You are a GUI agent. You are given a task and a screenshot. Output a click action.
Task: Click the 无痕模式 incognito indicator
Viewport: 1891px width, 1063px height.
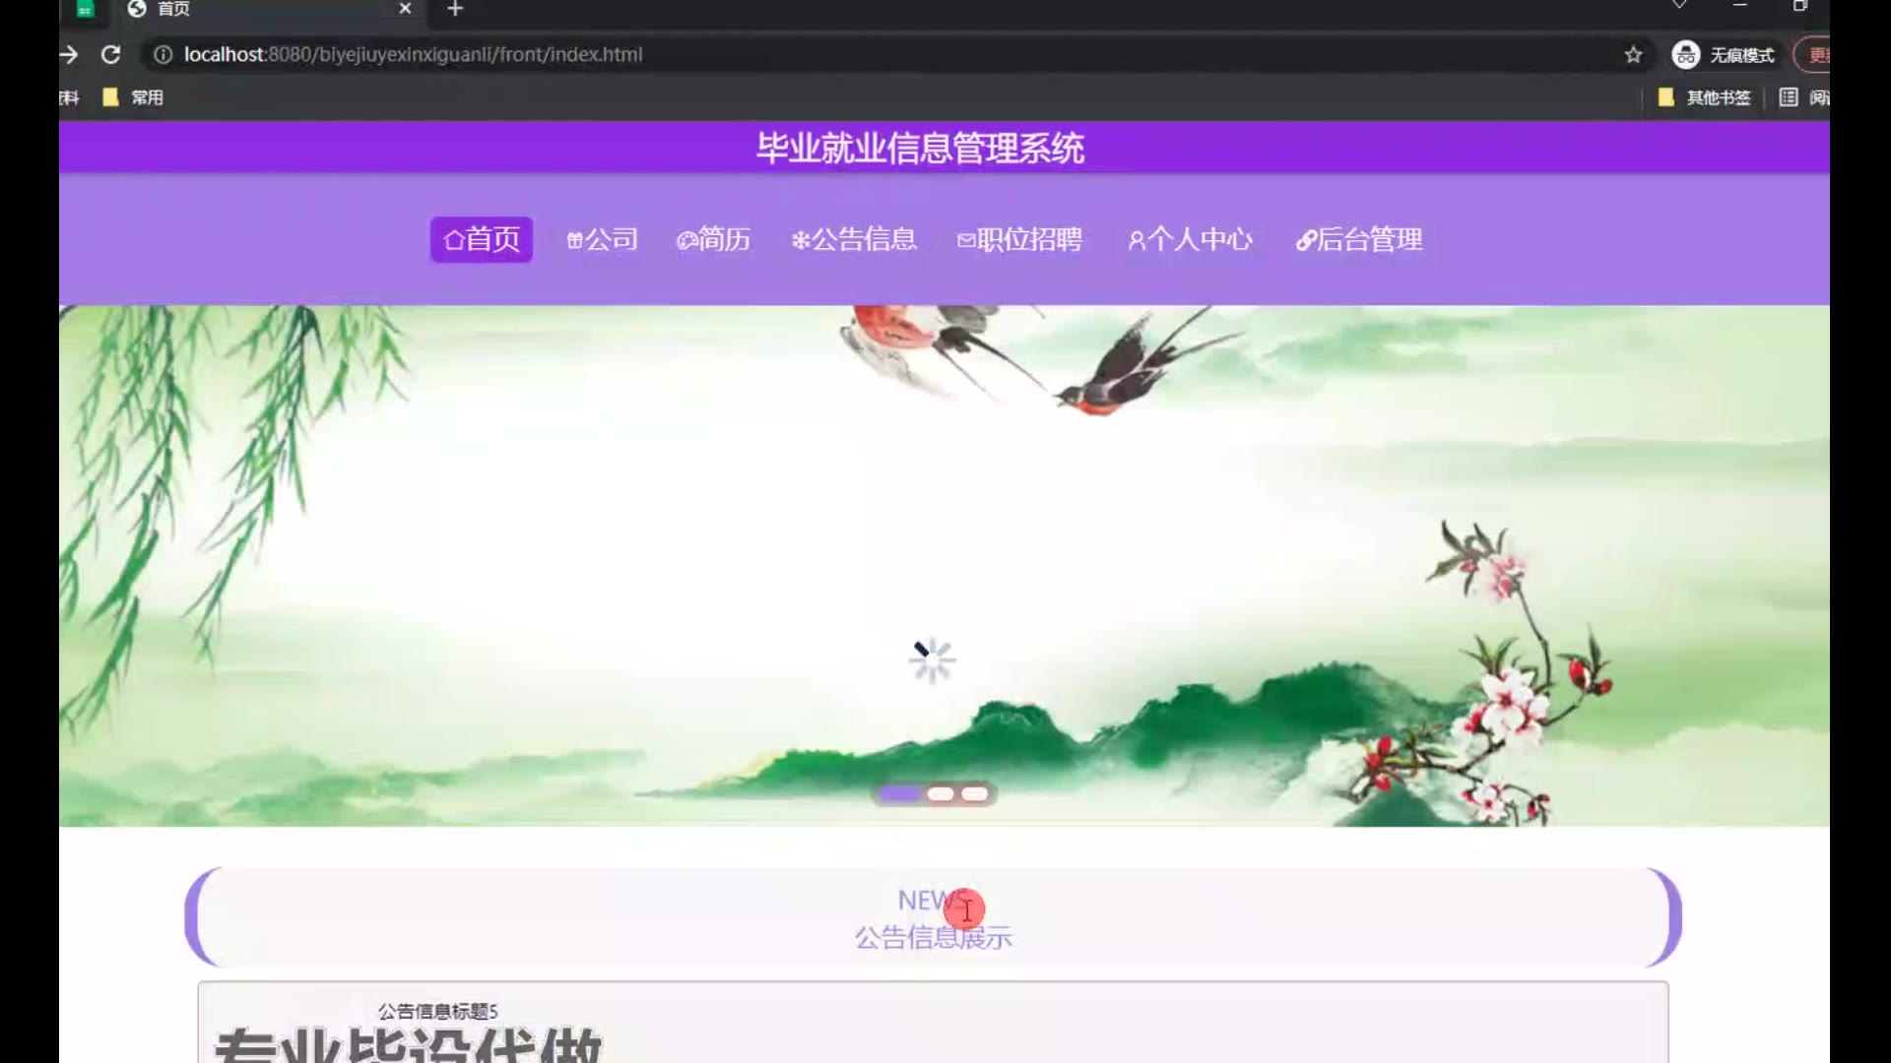pos(1723,55)
